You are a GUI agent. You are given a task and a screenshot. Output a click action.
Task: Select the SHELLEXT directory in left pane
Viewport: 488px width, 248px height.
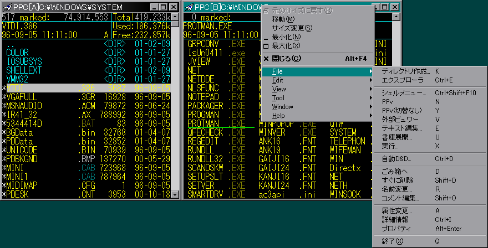pyautogui.click(x=24, y=70)
